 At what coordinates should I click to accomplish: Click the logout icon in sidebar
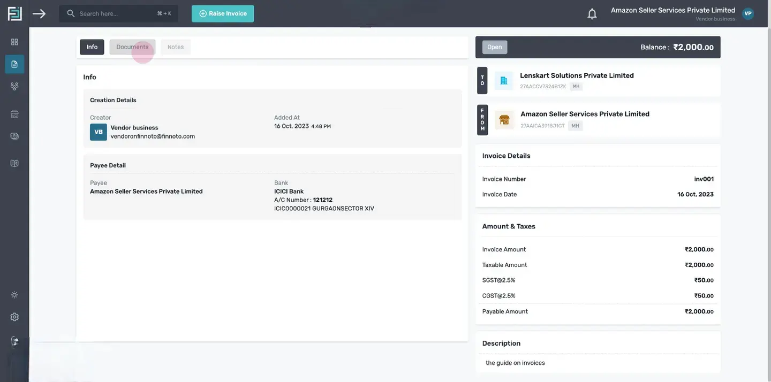point(14,341)
